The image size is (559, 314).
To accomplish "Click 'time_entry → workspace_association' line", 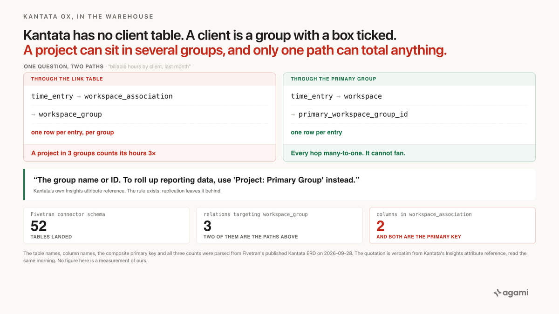I will click(x=102, y=96).
